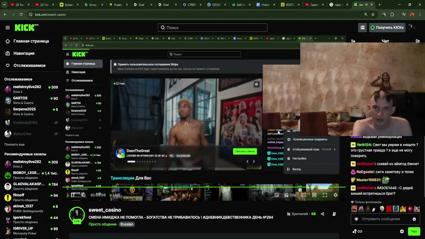Switch to the ROSTIK browser tab
The image size is (425, 239).
pyautogui.click(x=291, y=5)
